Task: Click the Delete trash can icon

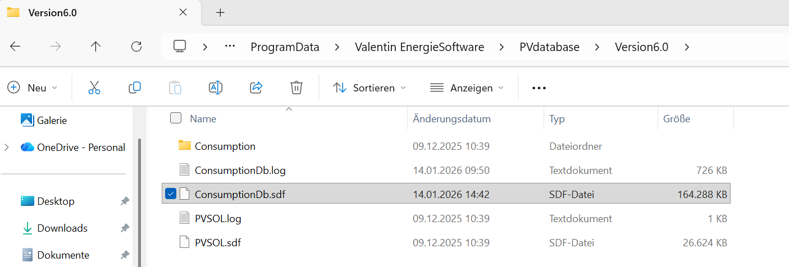Action: click(297, 88)
